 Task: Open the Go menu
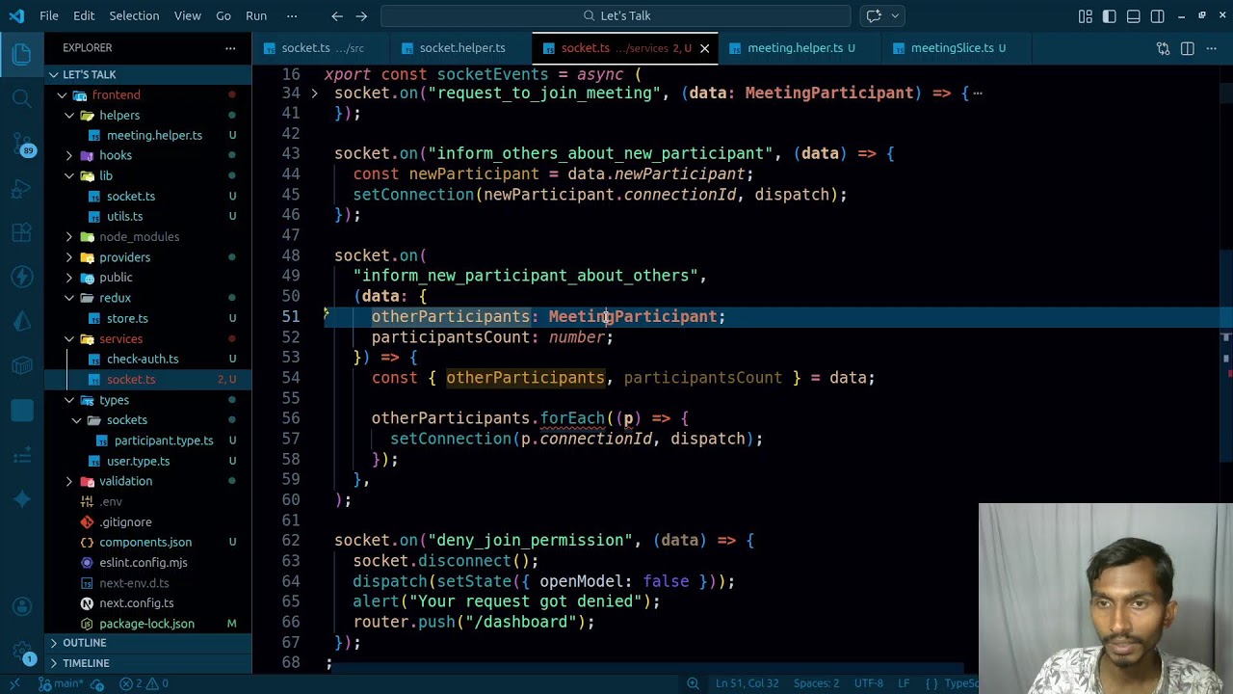(223, 15)
